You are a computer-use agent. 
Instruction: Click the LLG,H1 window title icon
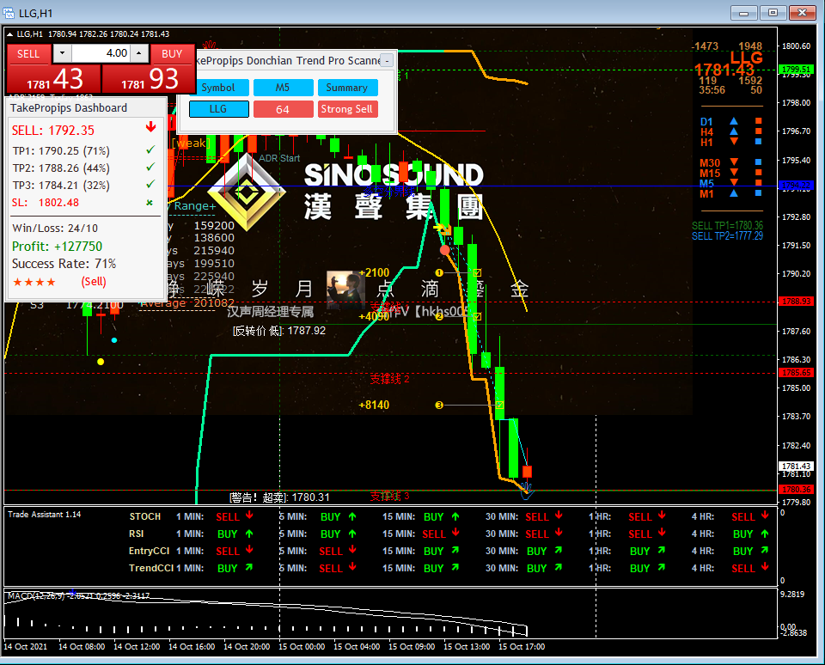(9, 13)
